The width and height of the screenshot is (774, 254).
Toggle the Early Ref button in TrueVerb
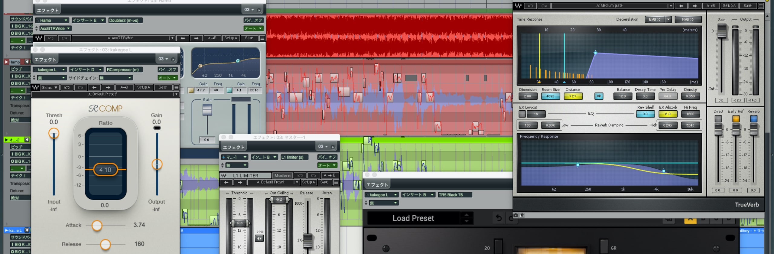(x=736, y=119)
